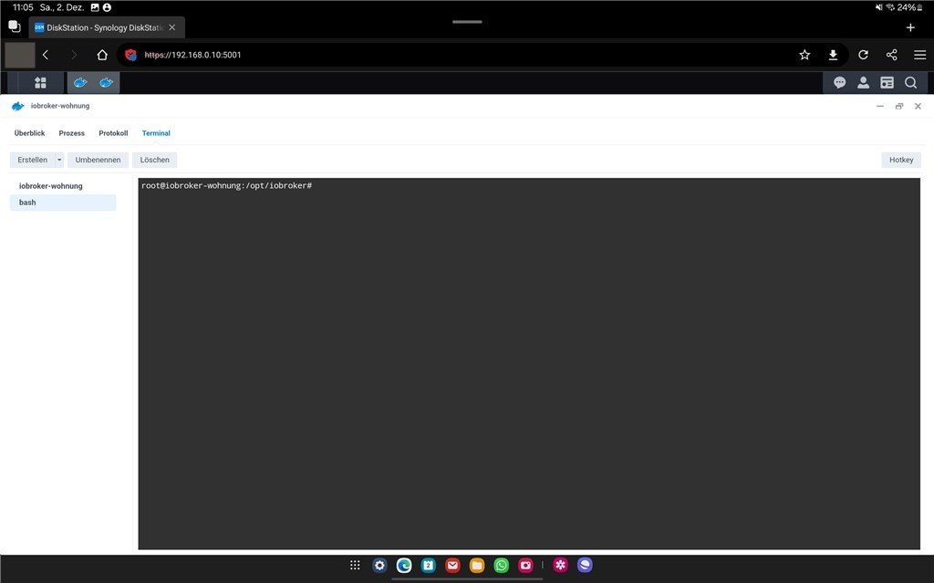
Task: Switch to the Überblick tab
Action: (29, 133)
